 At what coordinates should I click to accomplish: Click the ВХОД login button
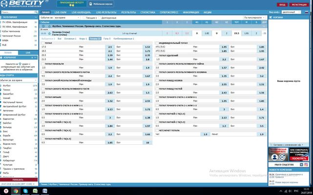tap(282, 5)
